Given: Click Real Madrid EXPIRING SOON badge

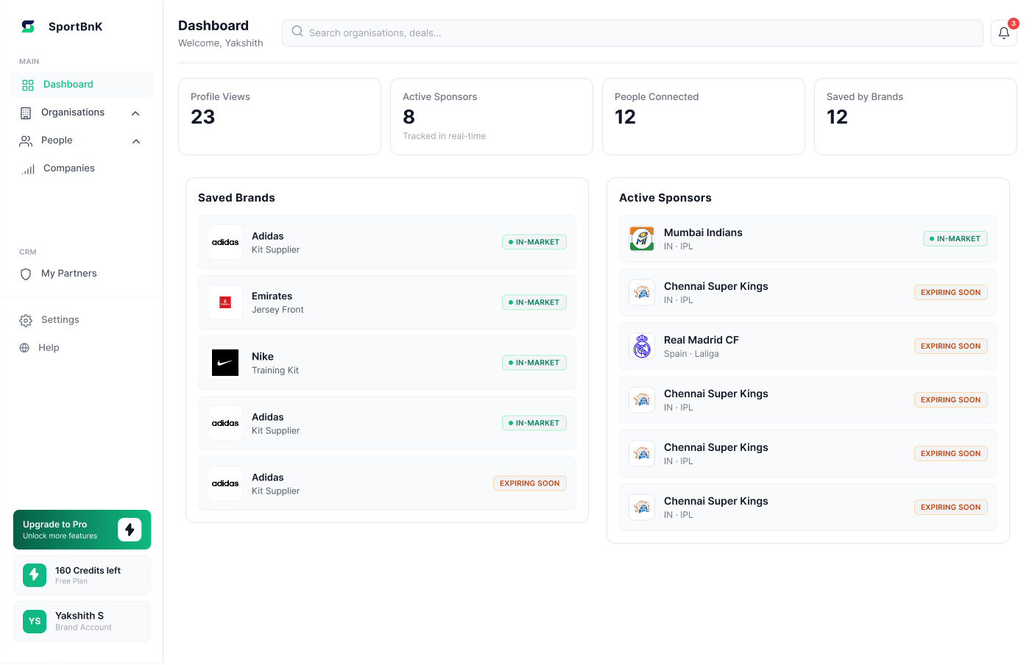Looking at the screenshot, I should tap(951, 346).
